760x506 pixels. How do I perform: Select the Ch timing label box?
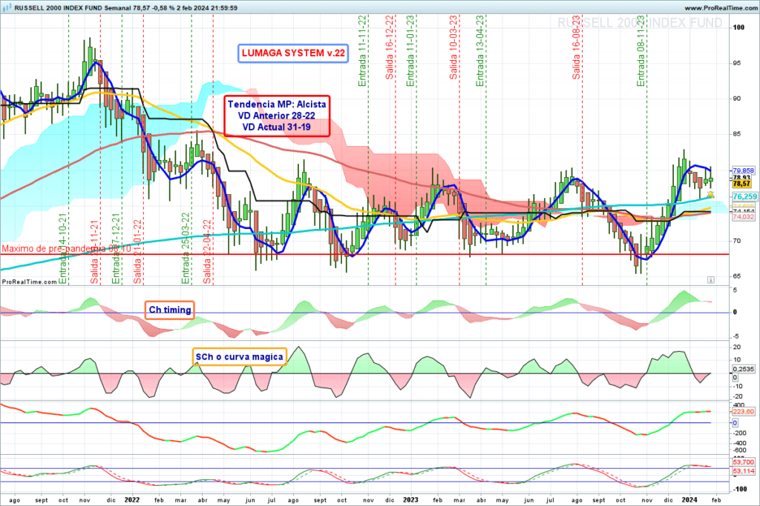click(170, 310)
